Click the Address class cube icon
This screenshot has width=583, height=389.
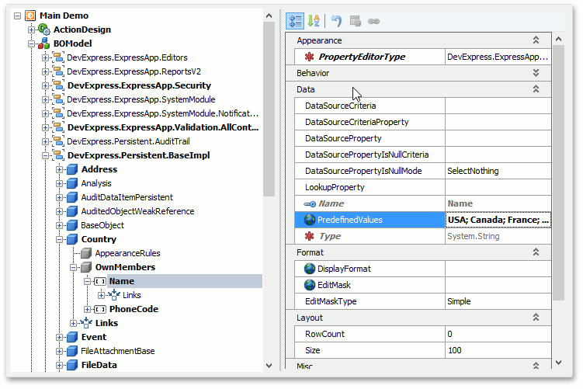pyautogui.click(x=71, y=169)
